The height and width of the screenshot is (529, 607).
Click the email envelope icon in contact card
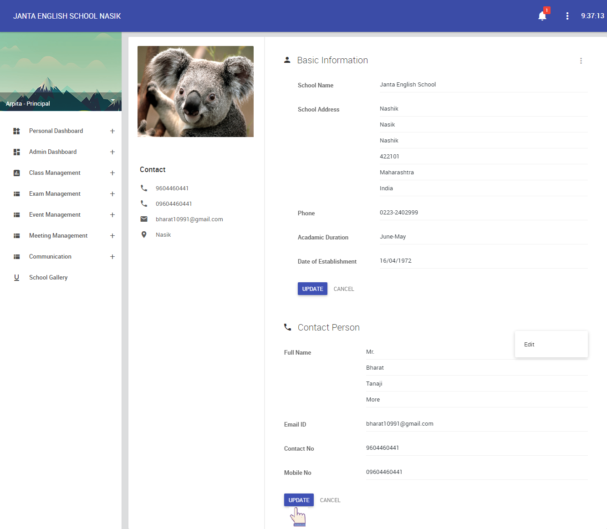point(144,219)
